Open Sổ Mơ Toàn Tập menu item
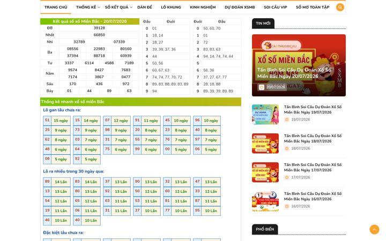 pyautogui.click(x=313, y=7)
